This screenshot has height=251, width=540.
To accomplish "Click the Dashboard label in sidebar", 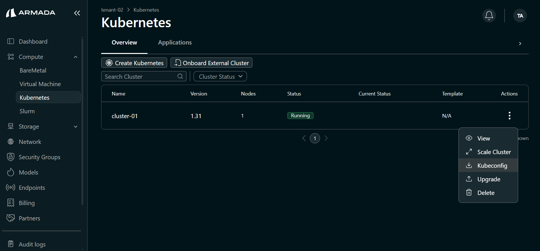I will click(33, 41).
